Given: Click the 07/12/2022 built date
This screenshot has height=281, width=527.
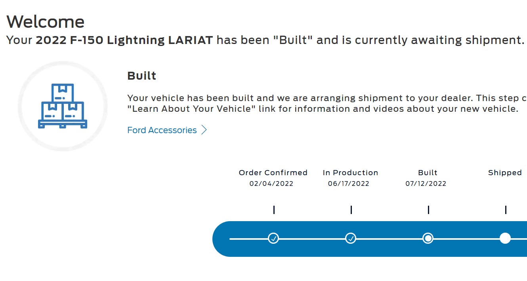Looking at the screenshot, I should 426,184.
